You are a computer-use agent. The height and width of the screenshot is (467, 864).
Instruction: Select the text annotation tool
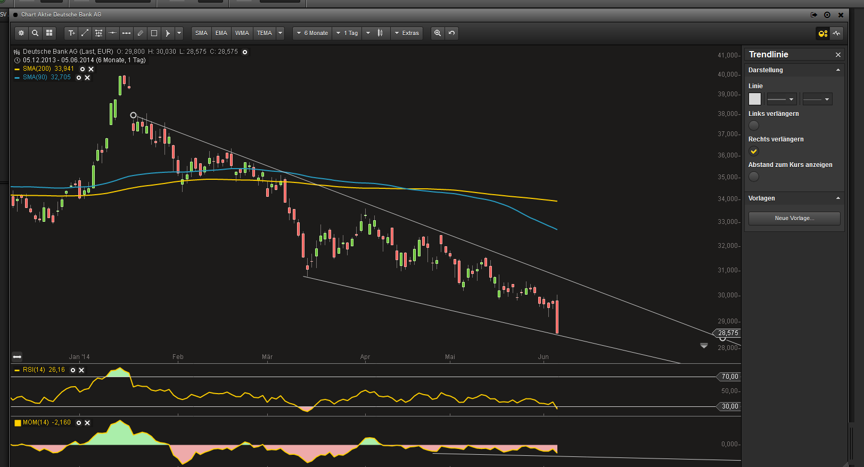click(71, 33)
